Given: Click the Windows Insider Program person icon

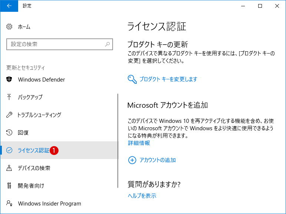Looking at the screenshot, I should click(9, 203).
